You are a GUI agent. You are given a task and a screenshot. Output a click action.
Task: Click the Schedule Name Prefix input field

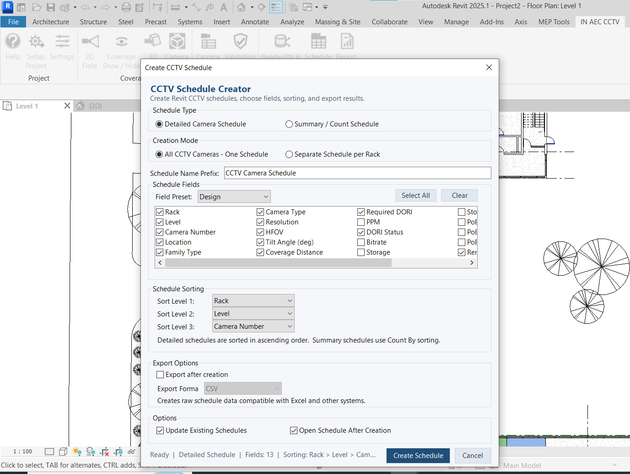(358, 173)
